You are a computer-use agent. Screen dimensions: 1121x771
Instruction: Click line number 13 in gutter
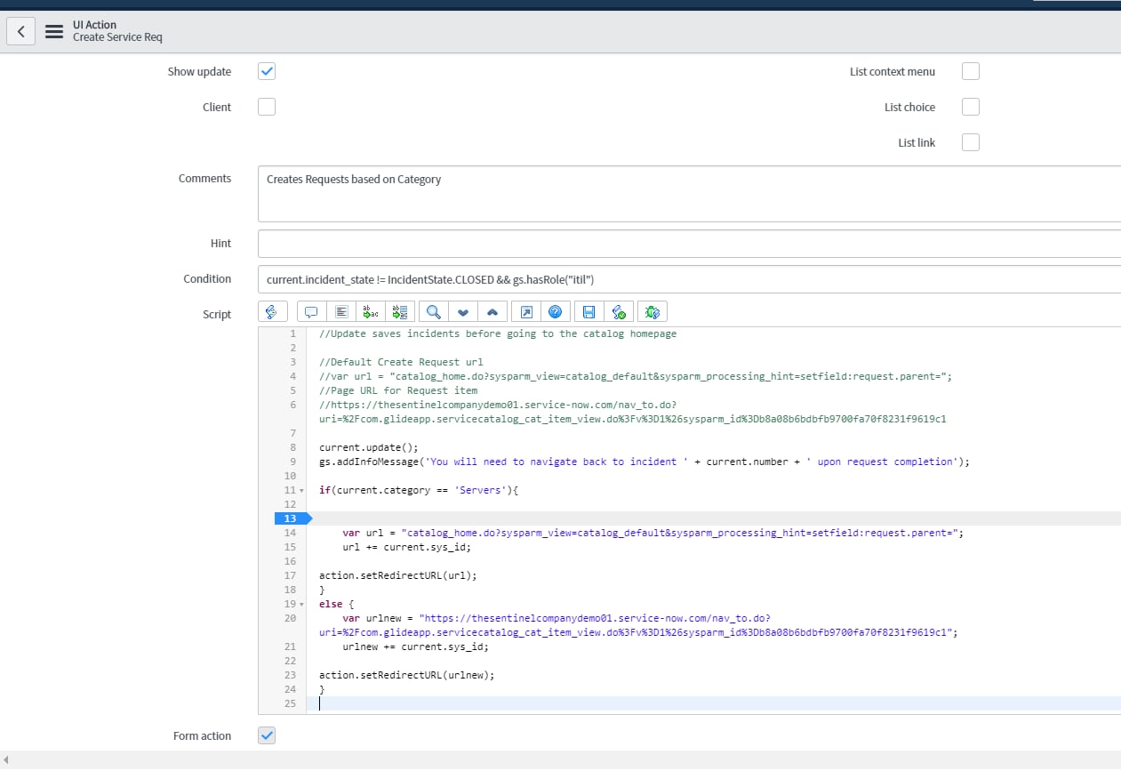pos(290,518)
